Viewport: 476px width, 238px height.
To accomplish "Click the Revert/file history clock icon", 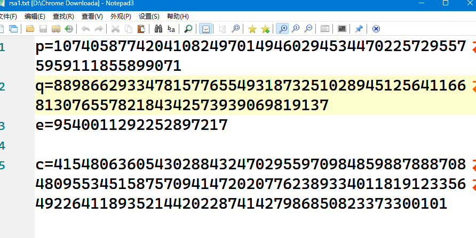I will (69, 29).
